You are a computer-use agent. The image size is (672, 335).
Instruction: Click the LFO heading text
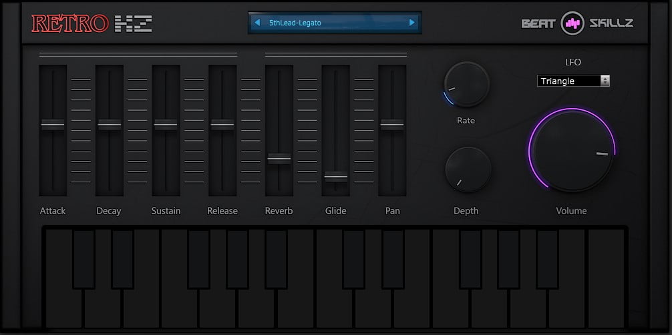(x=573, y=62)
